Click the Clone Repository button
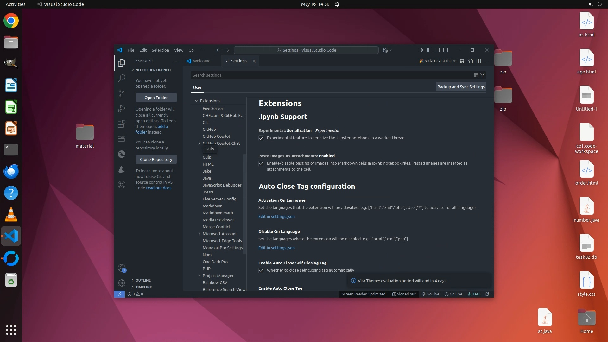The height and width of the screenshot is (342, 608). click(x=156, y=159)
